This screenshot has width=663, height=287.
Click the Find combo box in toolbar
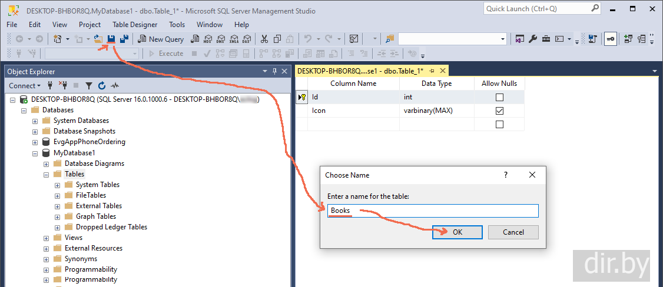(452, 39)
